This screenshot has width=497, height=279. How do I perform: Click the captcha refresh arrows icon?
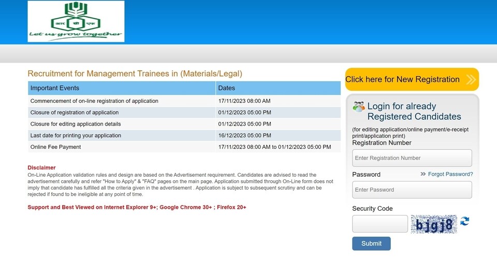(465, 221)
